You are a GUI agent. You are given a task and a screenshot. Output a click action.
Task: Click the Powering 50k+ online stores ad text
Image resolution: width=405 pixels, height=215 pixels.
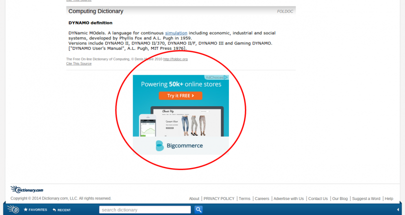coord(181,84)
